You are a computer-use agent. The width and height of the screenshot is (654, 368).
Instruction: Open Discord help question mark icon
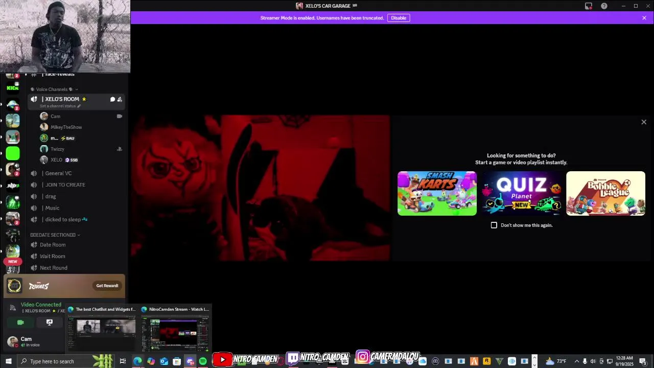(x=604, y=6)
